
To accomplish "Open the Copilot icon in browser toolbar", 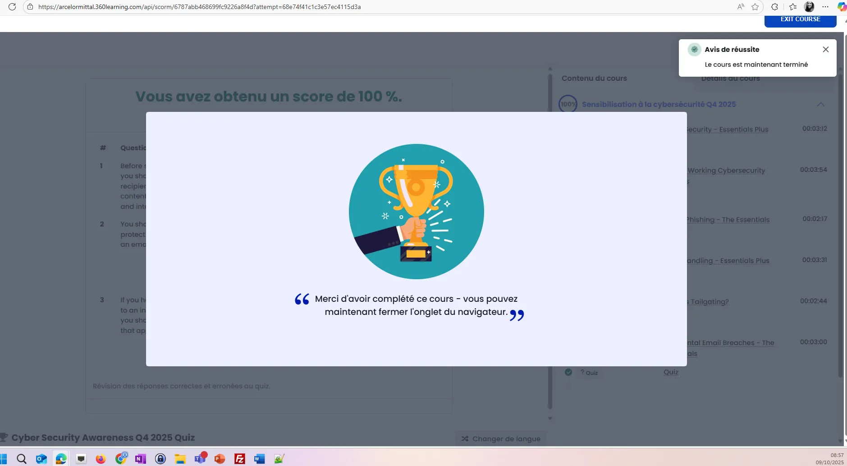I will 841,7.
